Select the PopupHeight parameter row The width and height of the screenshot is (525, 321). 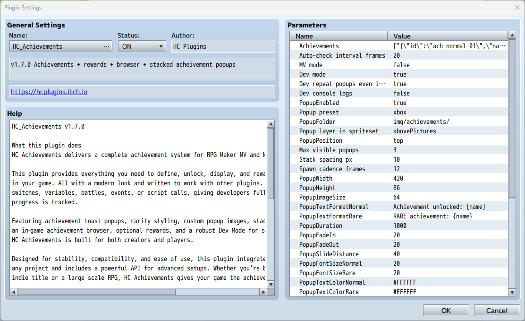click(399, 188)
